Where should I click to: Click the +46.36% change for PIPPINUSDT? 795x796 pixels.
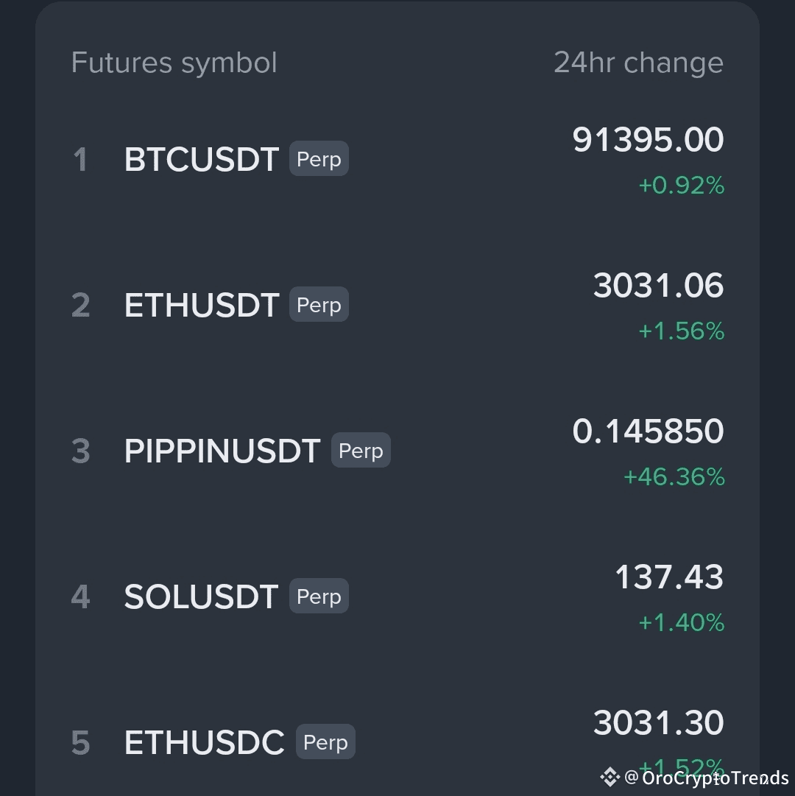(674, 477)
